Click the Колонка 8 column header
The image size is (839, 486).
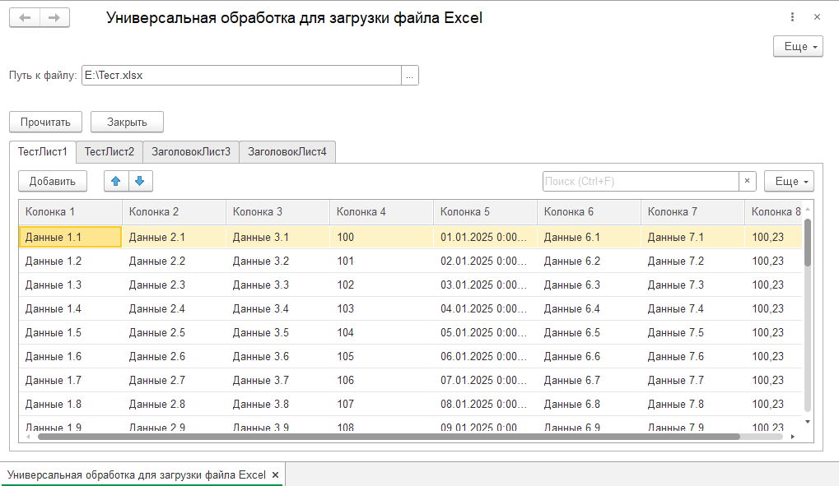pos(774,211)
